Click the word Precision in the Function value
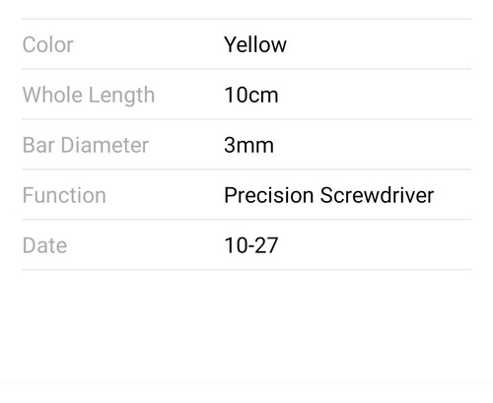Screen dimensions: 493x403 (x=268, y=195)
